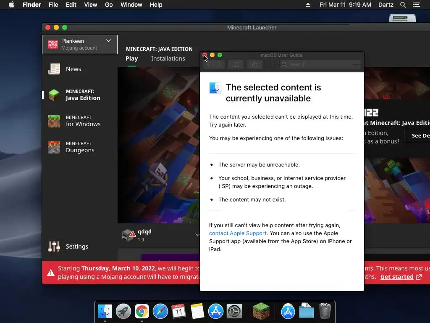The image size is (430, 323).
Task: Open Notification Center list icon
Action: pyautogui.click(x=417, y=5)
